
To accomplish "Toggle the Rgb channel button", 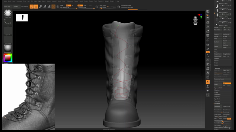I will pyautogui.click(x=69, y=5).
